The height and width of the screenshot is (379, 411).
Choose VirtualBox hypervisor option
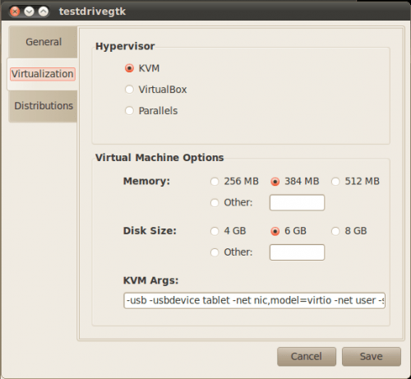156,90
